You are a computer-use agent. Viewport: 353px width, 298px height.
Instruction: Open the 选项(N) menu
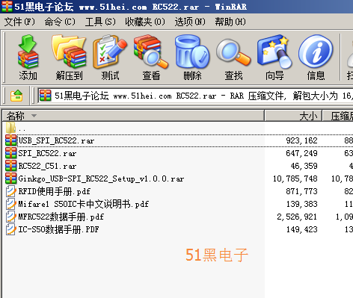tap(190, 22)
